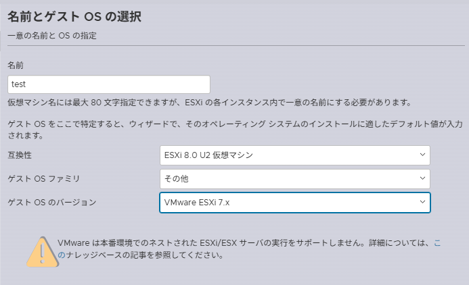Click the chevron arrow on ゲスト OS のバージョン dropdown

tap(422, 202)
